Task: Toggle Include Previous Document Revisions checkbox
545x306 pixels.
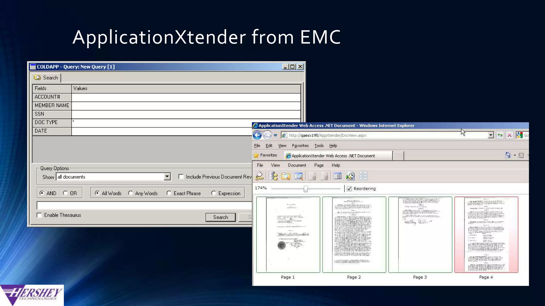Action: (x=181, y=177)
